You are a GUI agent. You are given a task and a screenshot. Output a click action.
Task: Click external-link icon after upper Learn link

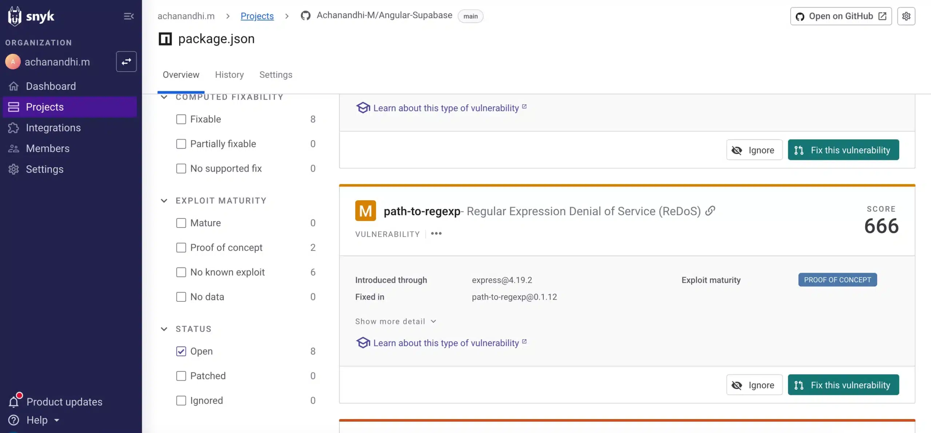524,107
